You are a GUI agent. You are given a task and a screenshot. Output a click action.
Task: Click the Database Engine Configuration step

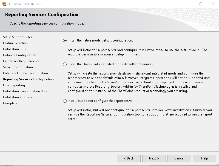[25, 73]
